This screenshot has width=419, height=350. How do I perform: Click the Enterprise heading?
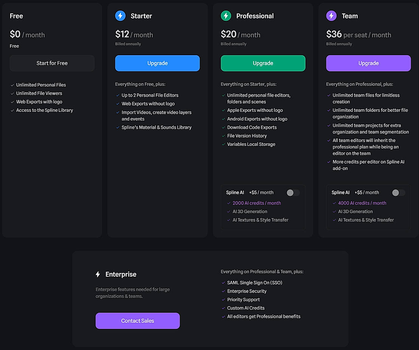click(x=121, y=274)
